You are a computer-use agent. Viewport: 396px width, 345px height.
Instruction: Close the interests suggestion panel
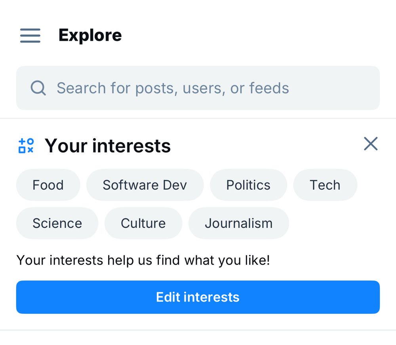371,144
